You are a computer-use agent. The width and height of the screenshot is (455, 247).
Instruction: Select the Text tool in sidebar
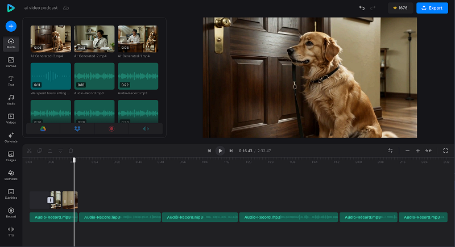11,81
